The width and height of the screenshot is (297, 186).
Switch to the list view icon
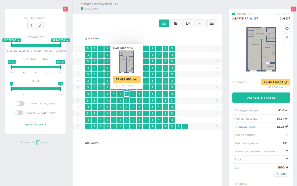point(212,23)
